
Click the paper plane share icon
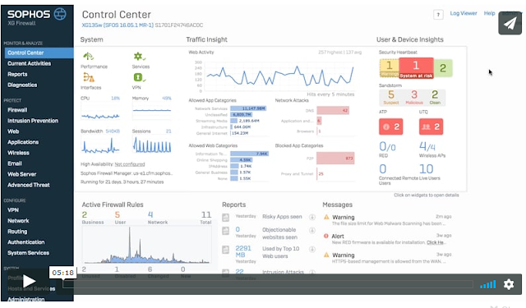510,23
